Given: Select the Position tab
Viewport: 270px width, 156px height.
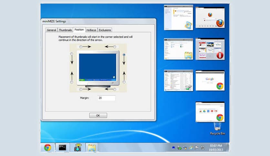Looking at the screenshot, I should (79, 30).
